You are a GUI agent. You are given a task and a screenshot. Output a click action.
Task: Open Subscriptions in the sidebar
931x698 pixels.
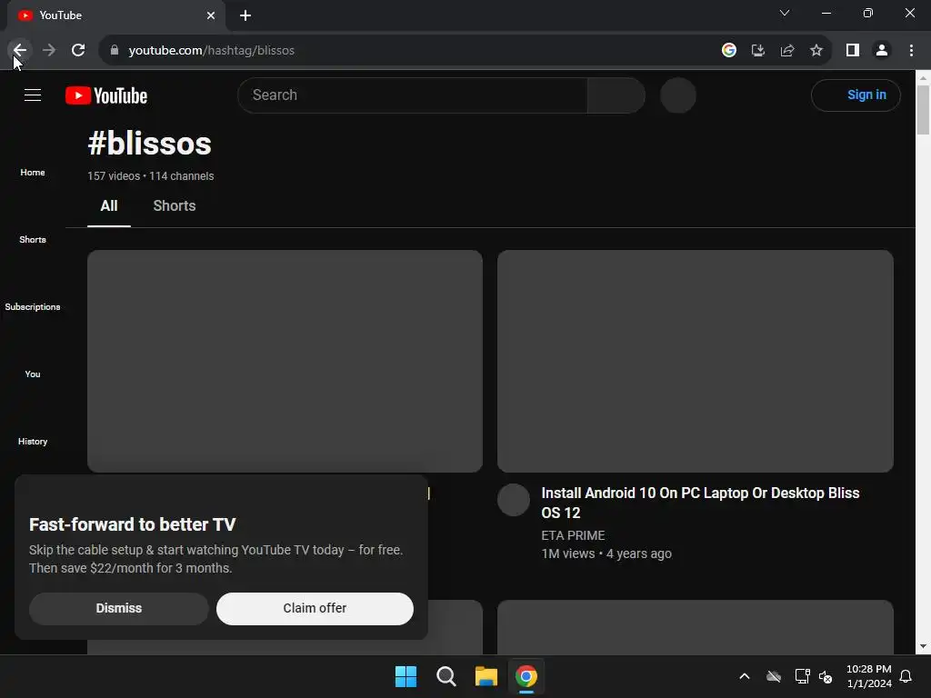[33, 307]
